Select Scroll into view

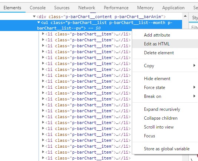[x=159, y=127]
